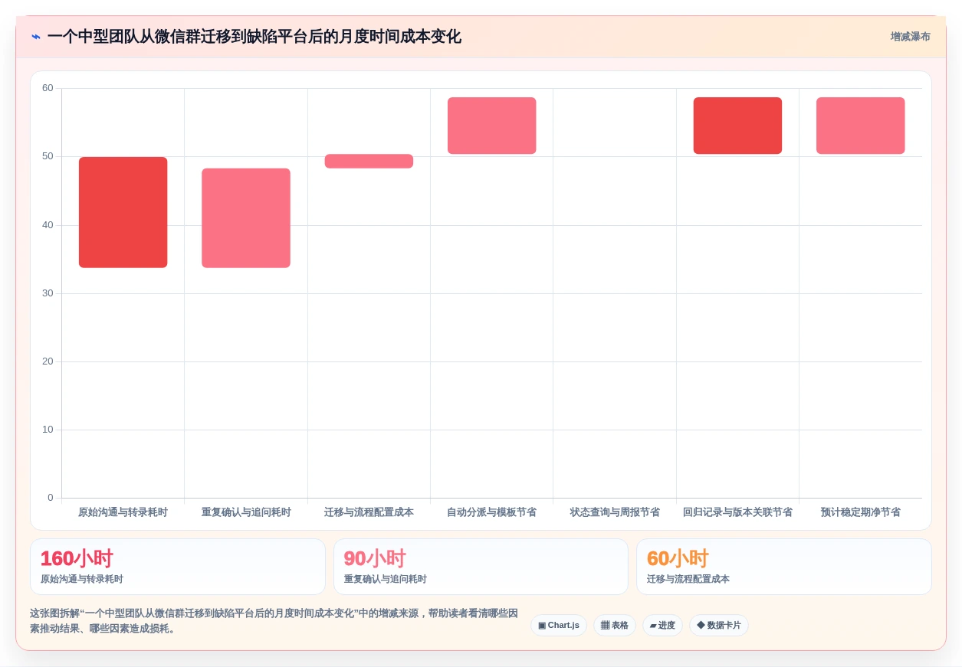Viewport: 962px width, 667px height.
Task: Click the thin 迁移与流程配置成本 bar
Action: point(369,161)
